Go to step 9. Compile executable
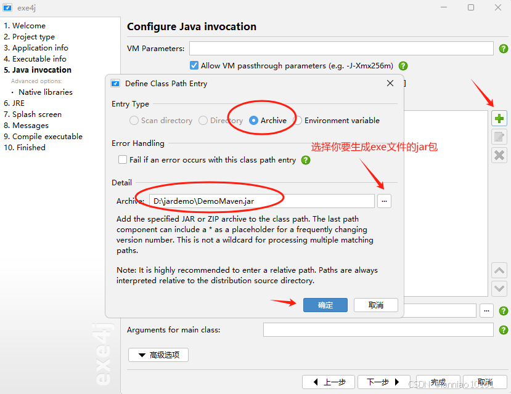 43,136
